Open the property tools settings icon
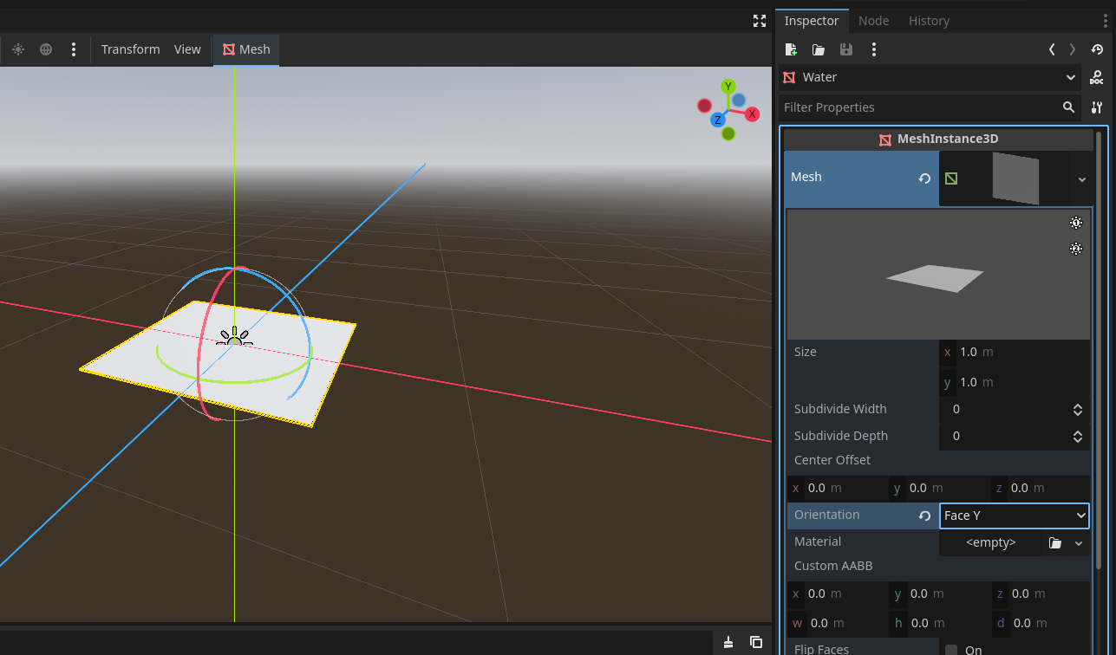This screenshot has height=655, width=1116. pos(1097,107)
